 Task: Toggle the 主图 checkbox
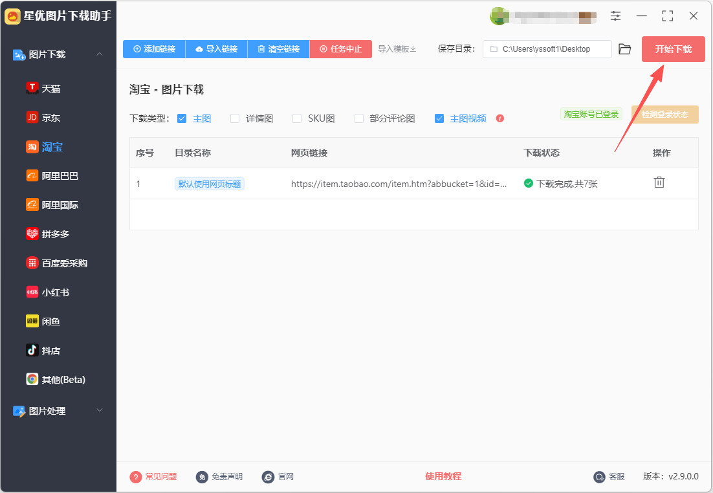pyautogui.click(x=182, y=118)
